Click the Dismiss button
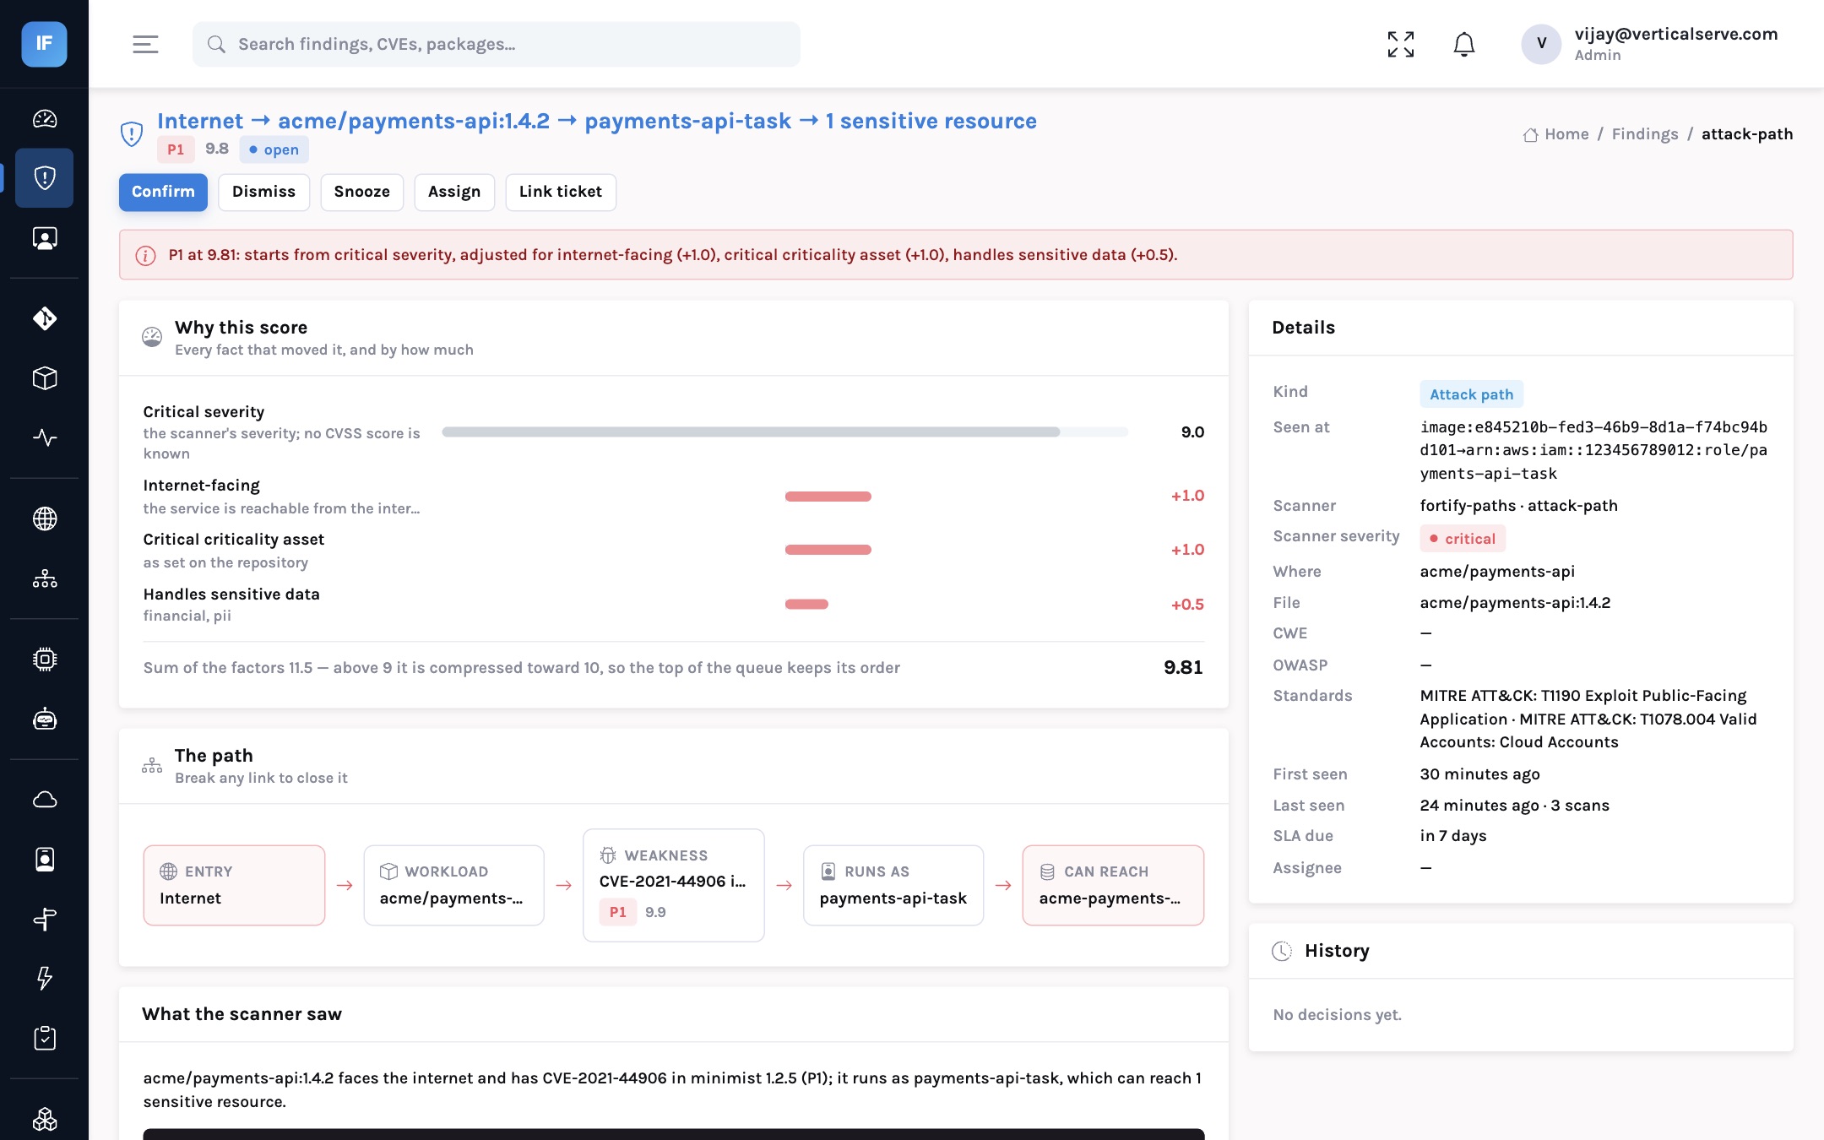 coord(264,192)
